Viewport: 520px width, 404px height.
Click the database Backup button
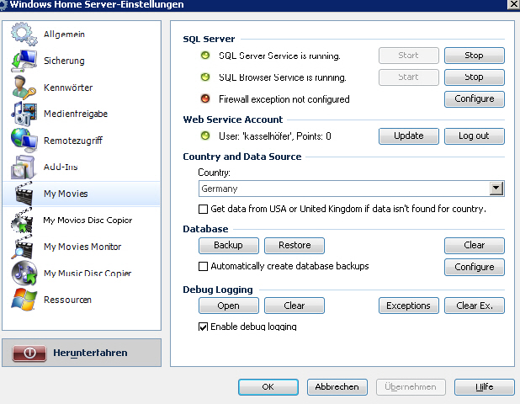tap(229, 246)
